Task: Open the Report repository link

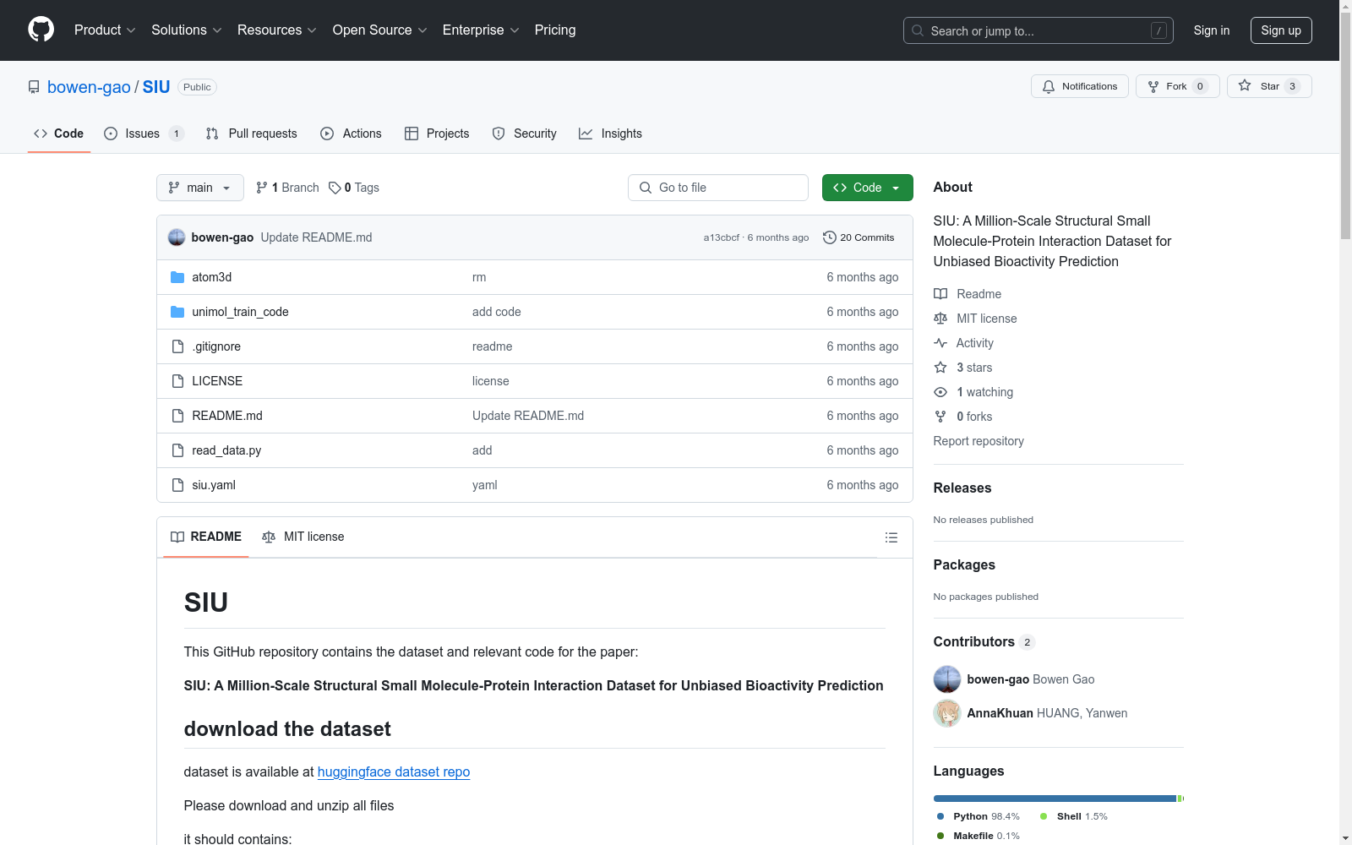Action: click(x=979, y=441)
